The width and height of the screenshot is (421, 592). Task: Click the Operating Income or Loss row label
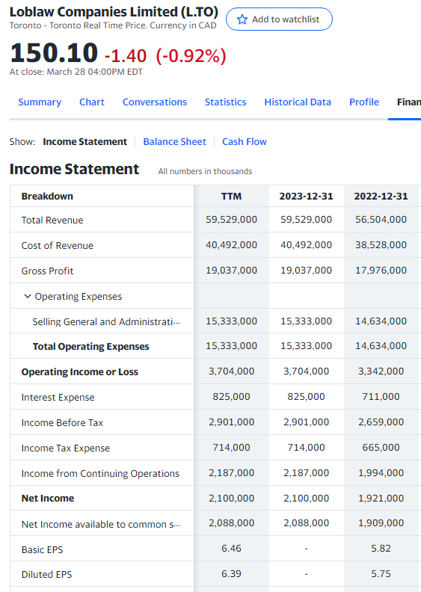80,372
